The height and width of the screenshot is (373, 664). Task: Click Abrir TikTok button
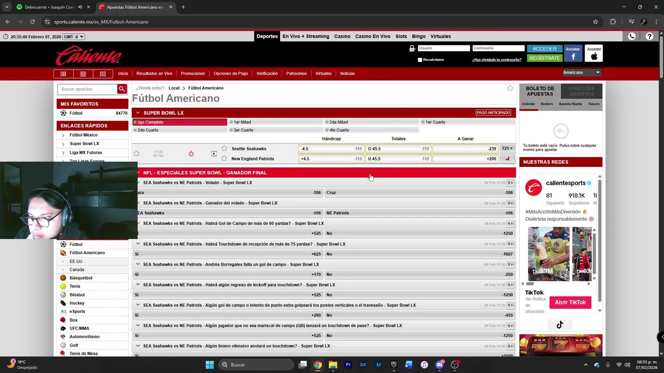click(x=570, y=303)
